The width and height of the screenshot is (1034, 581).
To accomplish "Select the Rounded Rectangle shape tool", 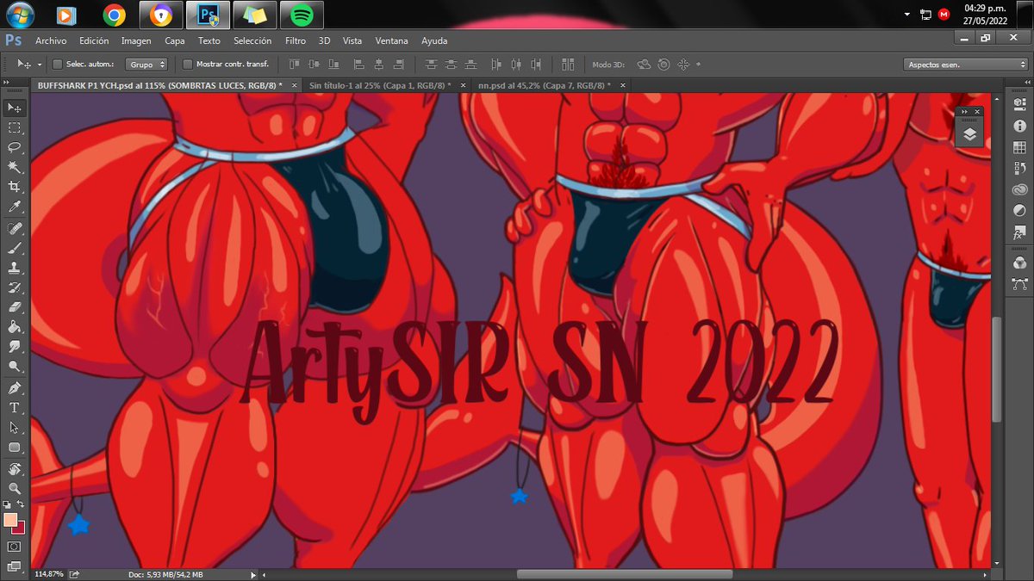I will 15,448.
